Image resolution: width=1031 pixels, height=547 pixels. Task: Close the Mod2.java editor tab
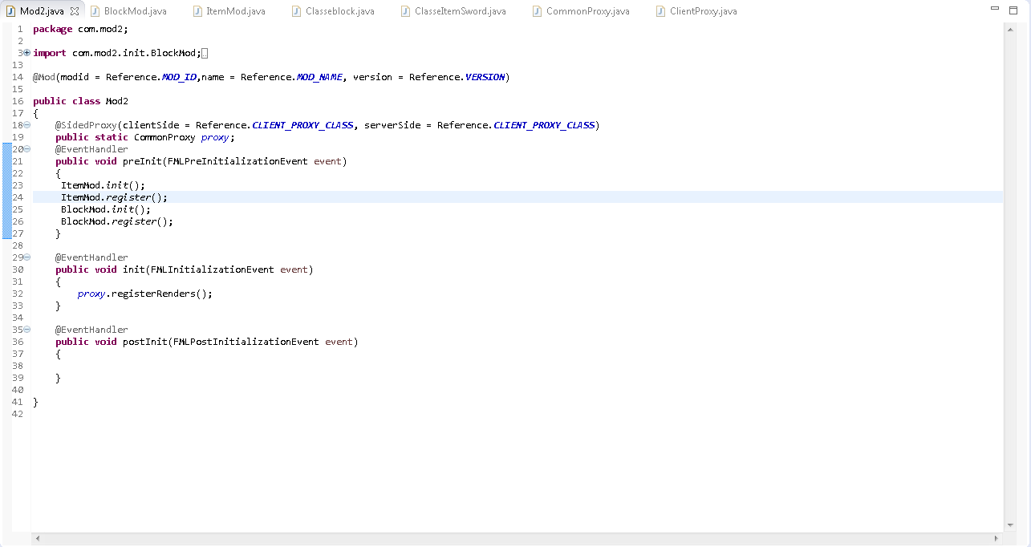[75, 11]
